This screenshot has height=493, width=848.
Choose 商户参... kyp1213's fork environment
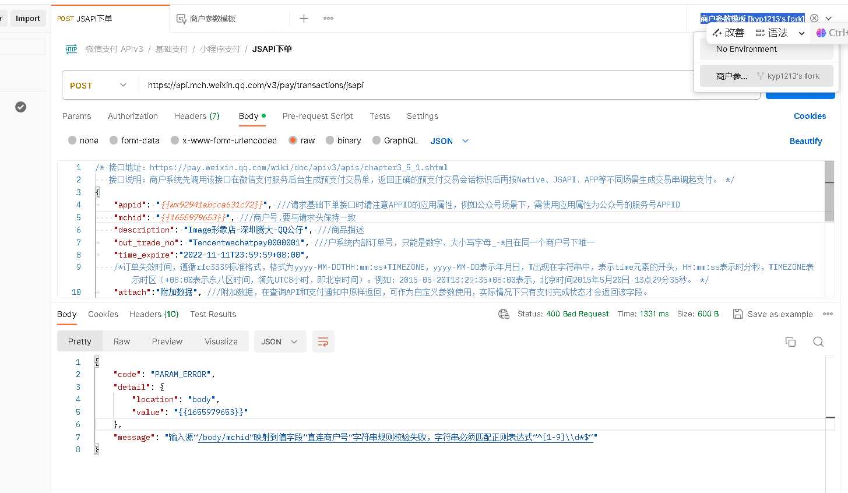[x=766, y=76]
